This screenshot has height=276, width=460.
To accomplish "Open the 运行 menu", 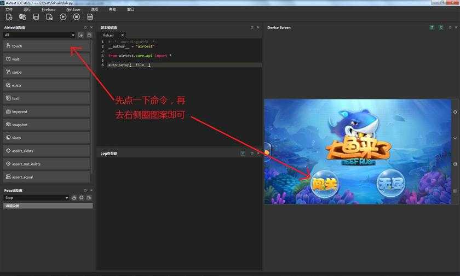I will tap(27, 9).
